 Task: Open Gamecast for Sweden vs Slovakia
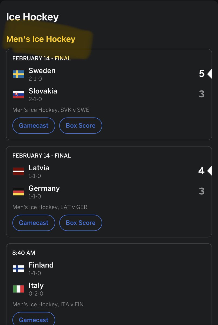pos(34,126)
